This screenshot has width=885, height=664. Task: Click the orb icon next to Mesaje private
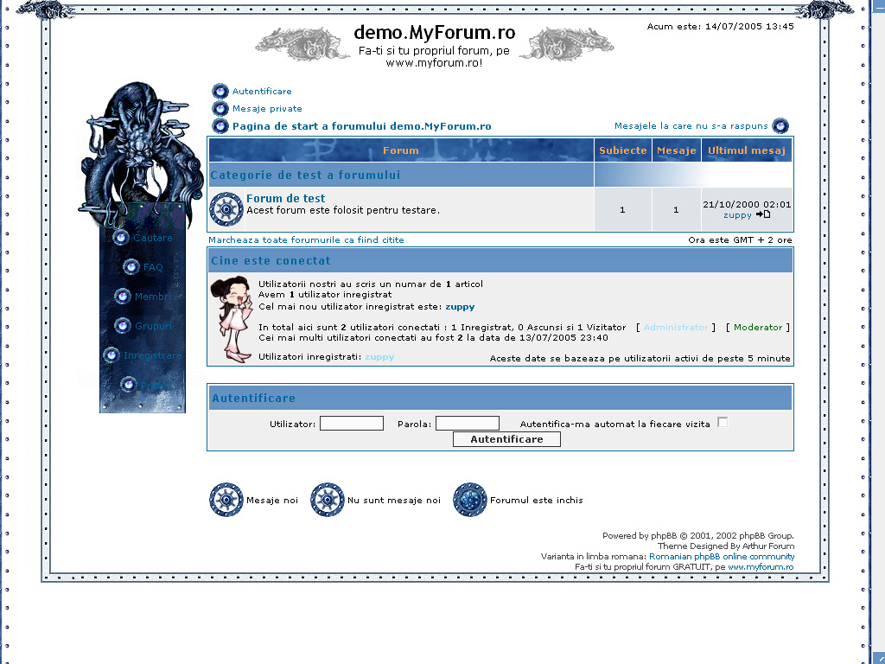pos(220,109)
